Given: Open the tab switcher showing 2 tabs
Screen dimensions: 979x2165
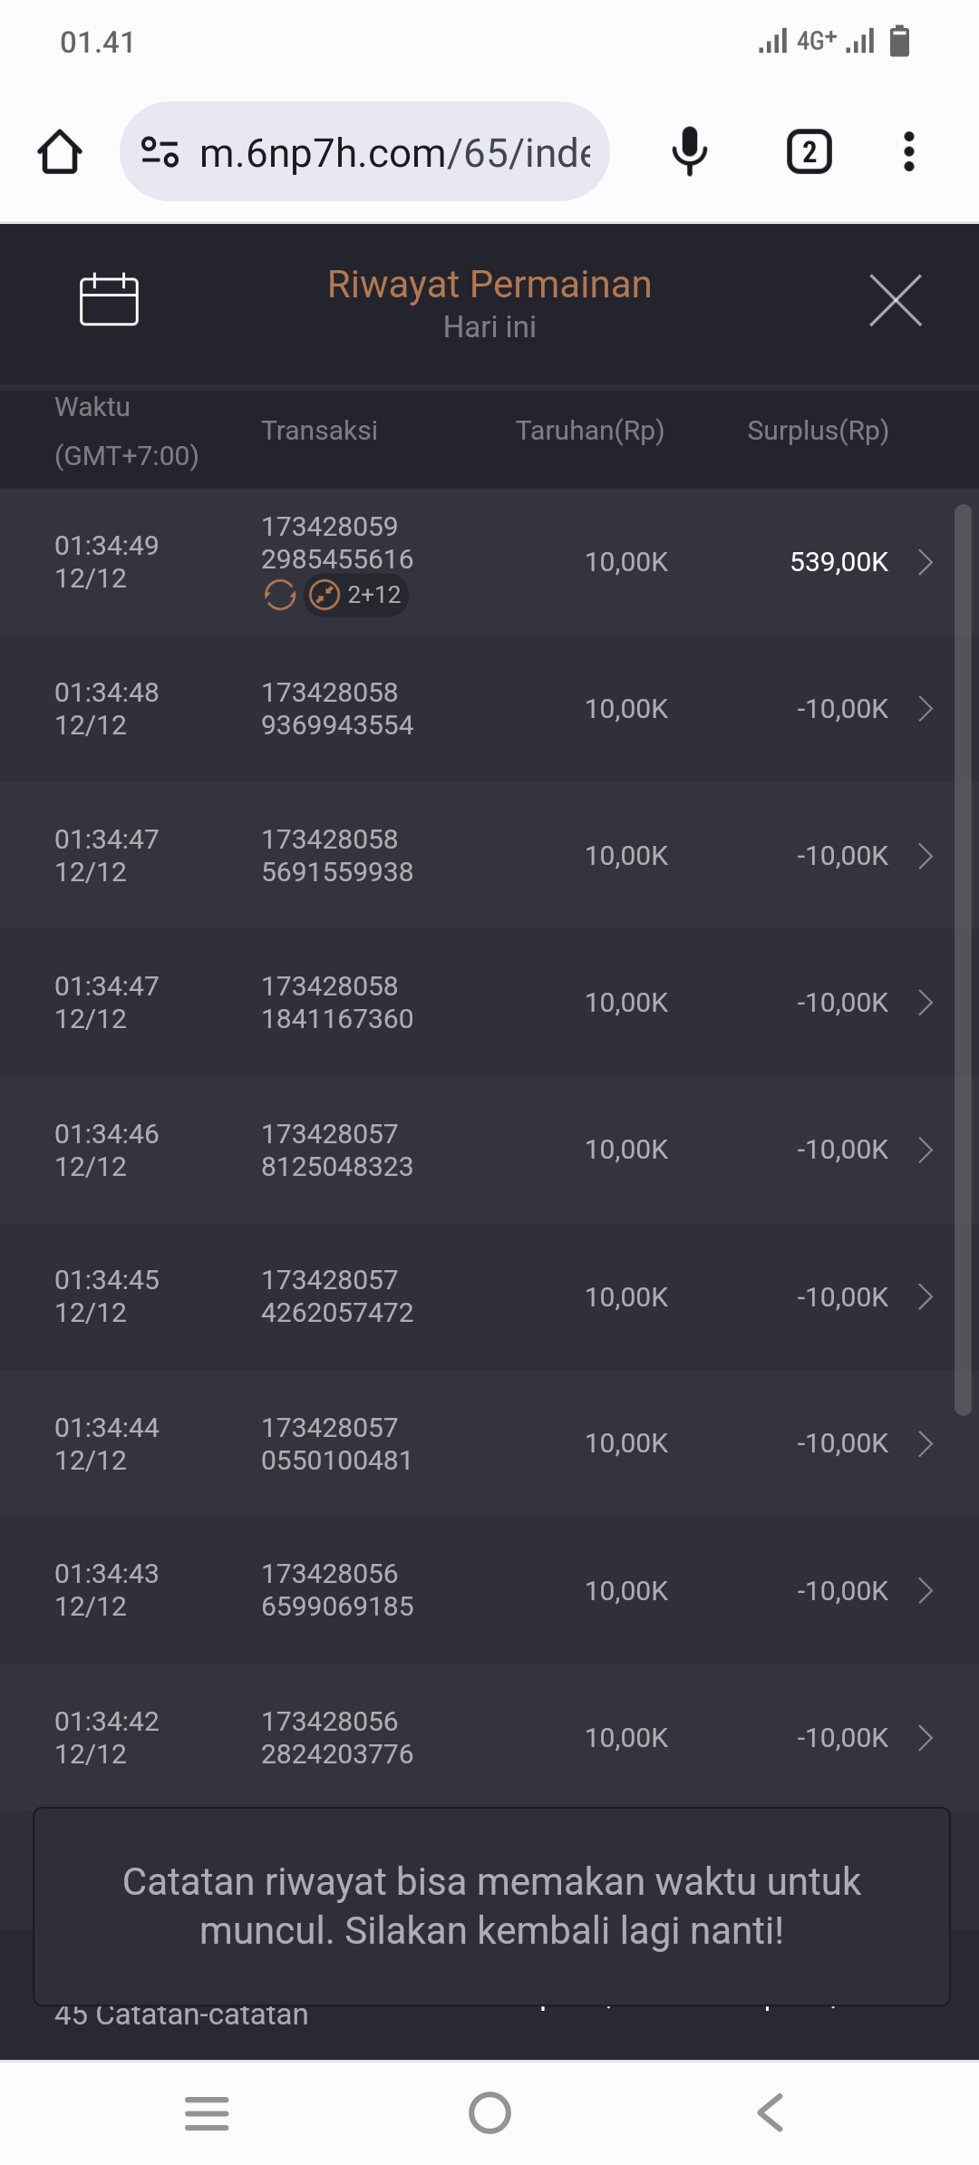Looking at the screenshot, I should (x=809, y=151).
